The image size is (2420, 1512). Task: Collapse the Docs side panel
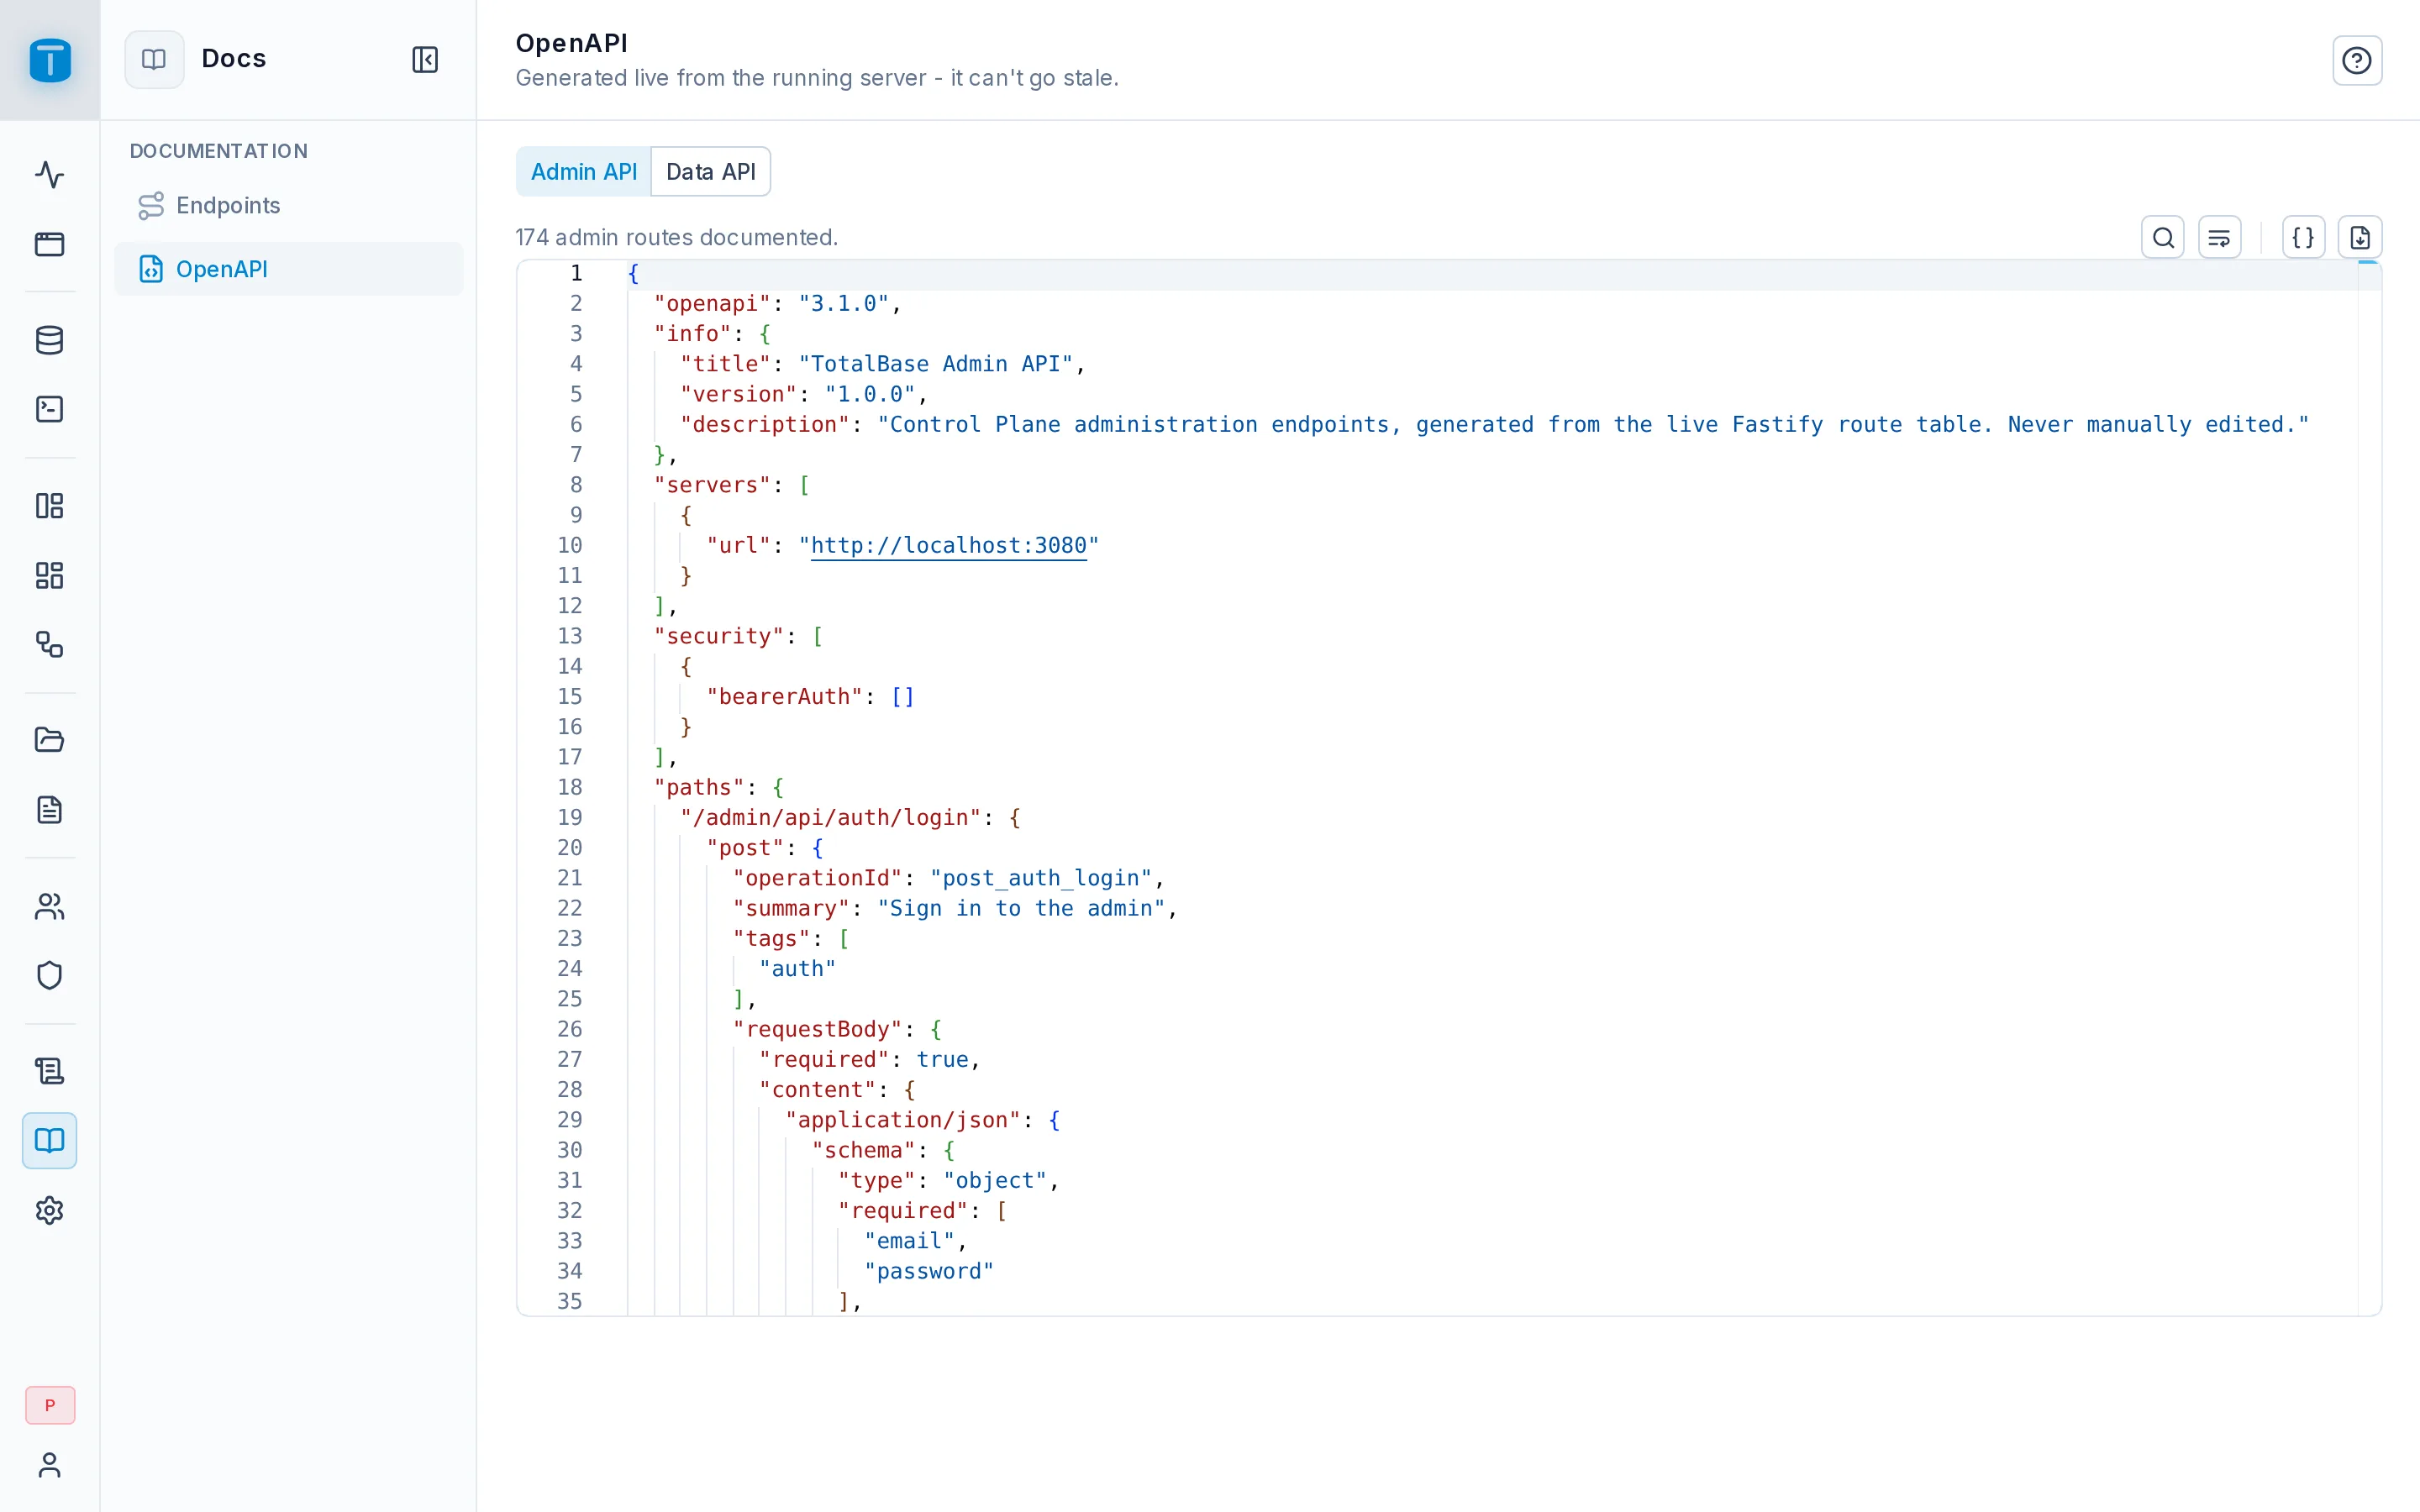coord(425,60)
